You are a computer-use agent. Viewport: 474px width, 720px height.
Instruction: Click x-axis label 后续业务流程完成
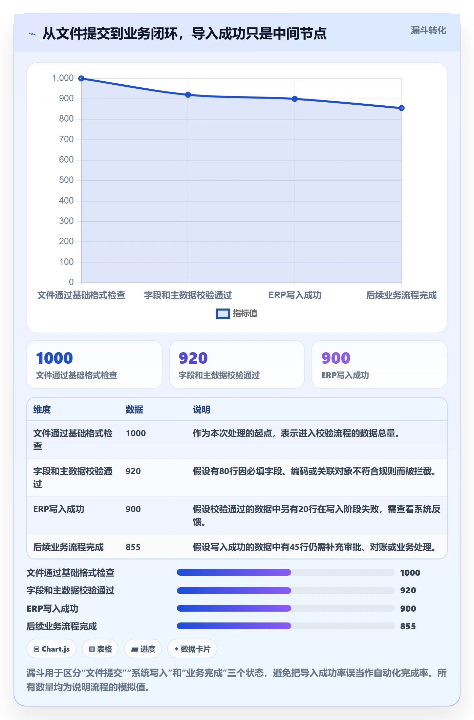[x=402, y=295]
